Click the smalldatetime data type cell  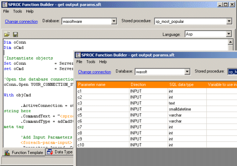click(187, 109)
